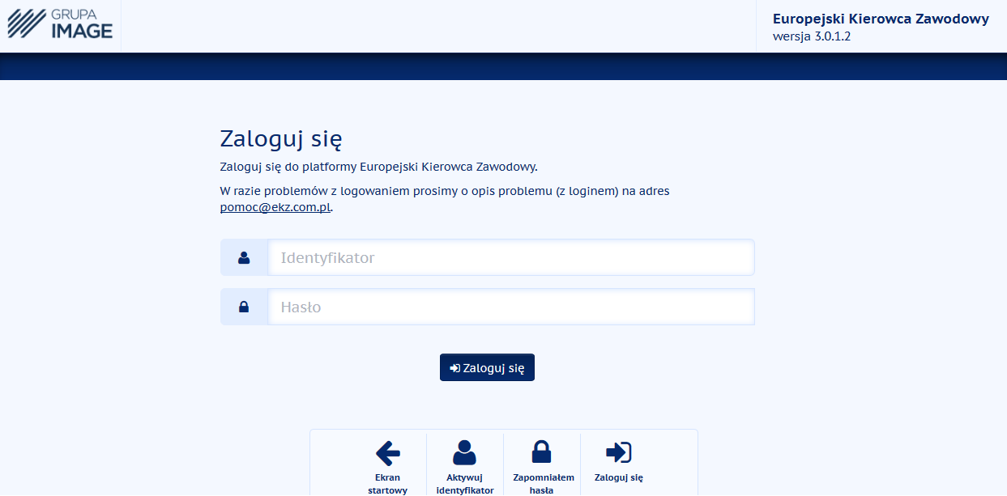This screenshot has height=496, width=1007.
Task: Submit with the blue Zaloguj się button
Action: [x=487, y=367]
